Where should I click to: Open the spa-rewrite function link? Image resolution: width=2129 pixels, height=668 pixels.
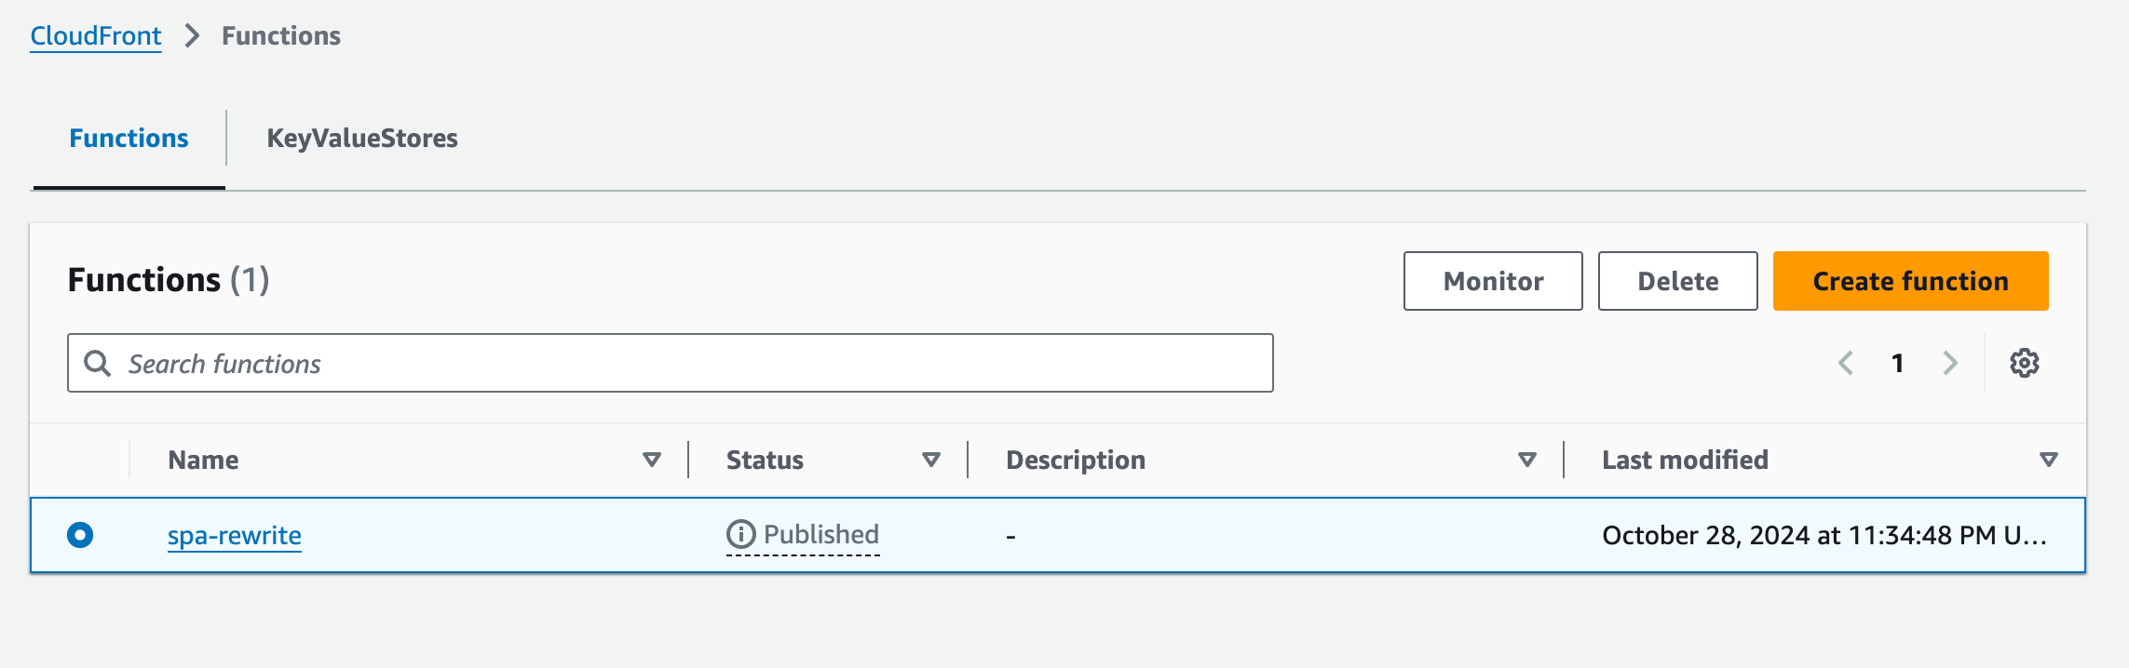click(235, 536)
